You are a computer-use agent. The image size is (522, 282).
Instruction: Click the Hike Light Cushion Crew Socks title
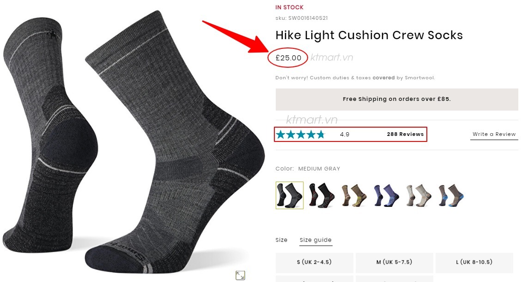coord(369,35)
